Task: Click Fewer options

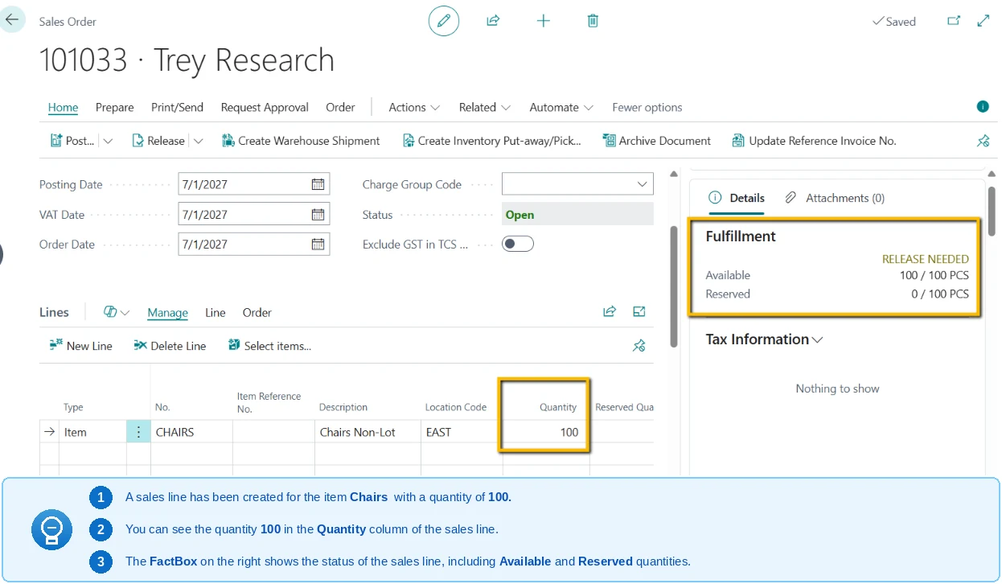Action: coord(647,107)
